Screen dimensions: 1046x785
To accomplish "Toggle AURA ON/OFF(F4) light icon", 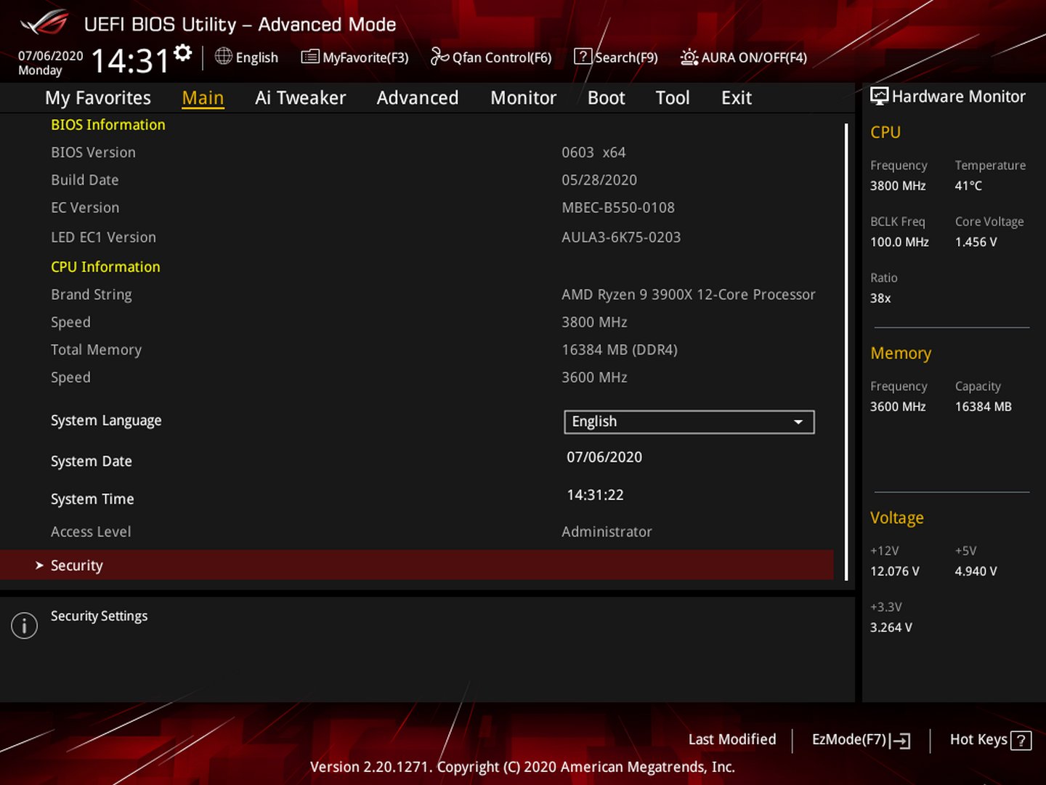I will [x=689, y=57].
